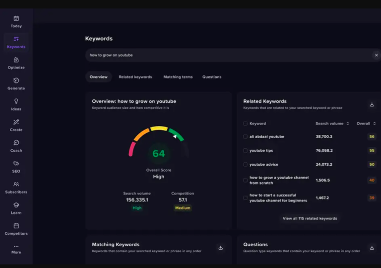Image resolution: width=381 pixels, height=268 pixels.
Task: Open the Optimize sidebar icon
Action: [16, 60]
